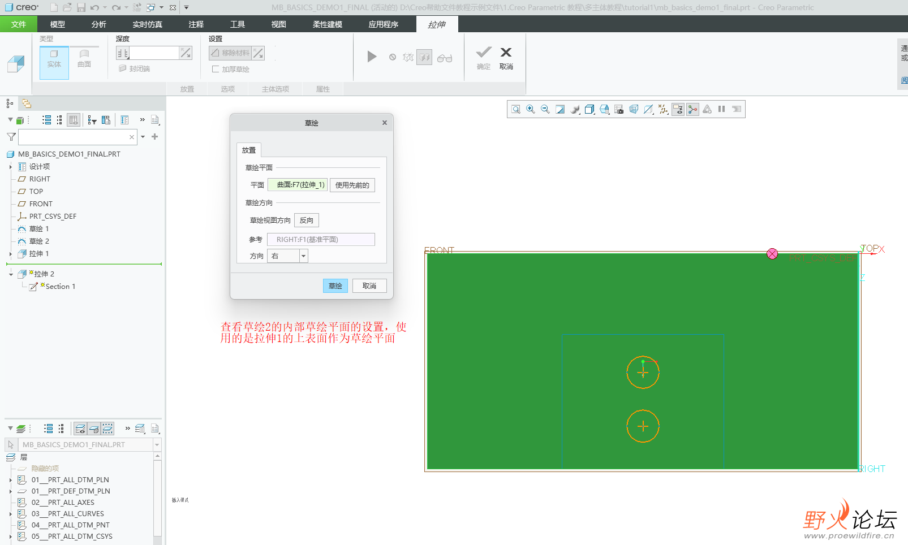
Task: Switch to the folder browser tab icon
Action: [x=27, y=103]
